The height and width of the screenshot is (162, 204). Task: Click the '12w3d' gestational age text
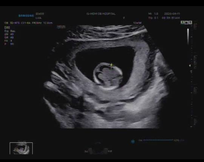[137, 23]
